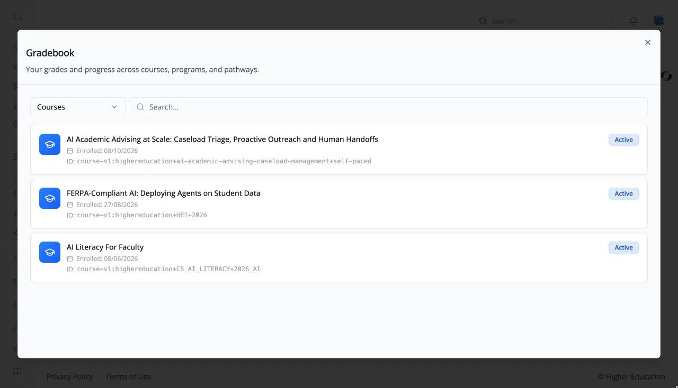This screenshot has width=678, height=388.
Task: Click the Gradebook search field
Action: click(389, 107)
